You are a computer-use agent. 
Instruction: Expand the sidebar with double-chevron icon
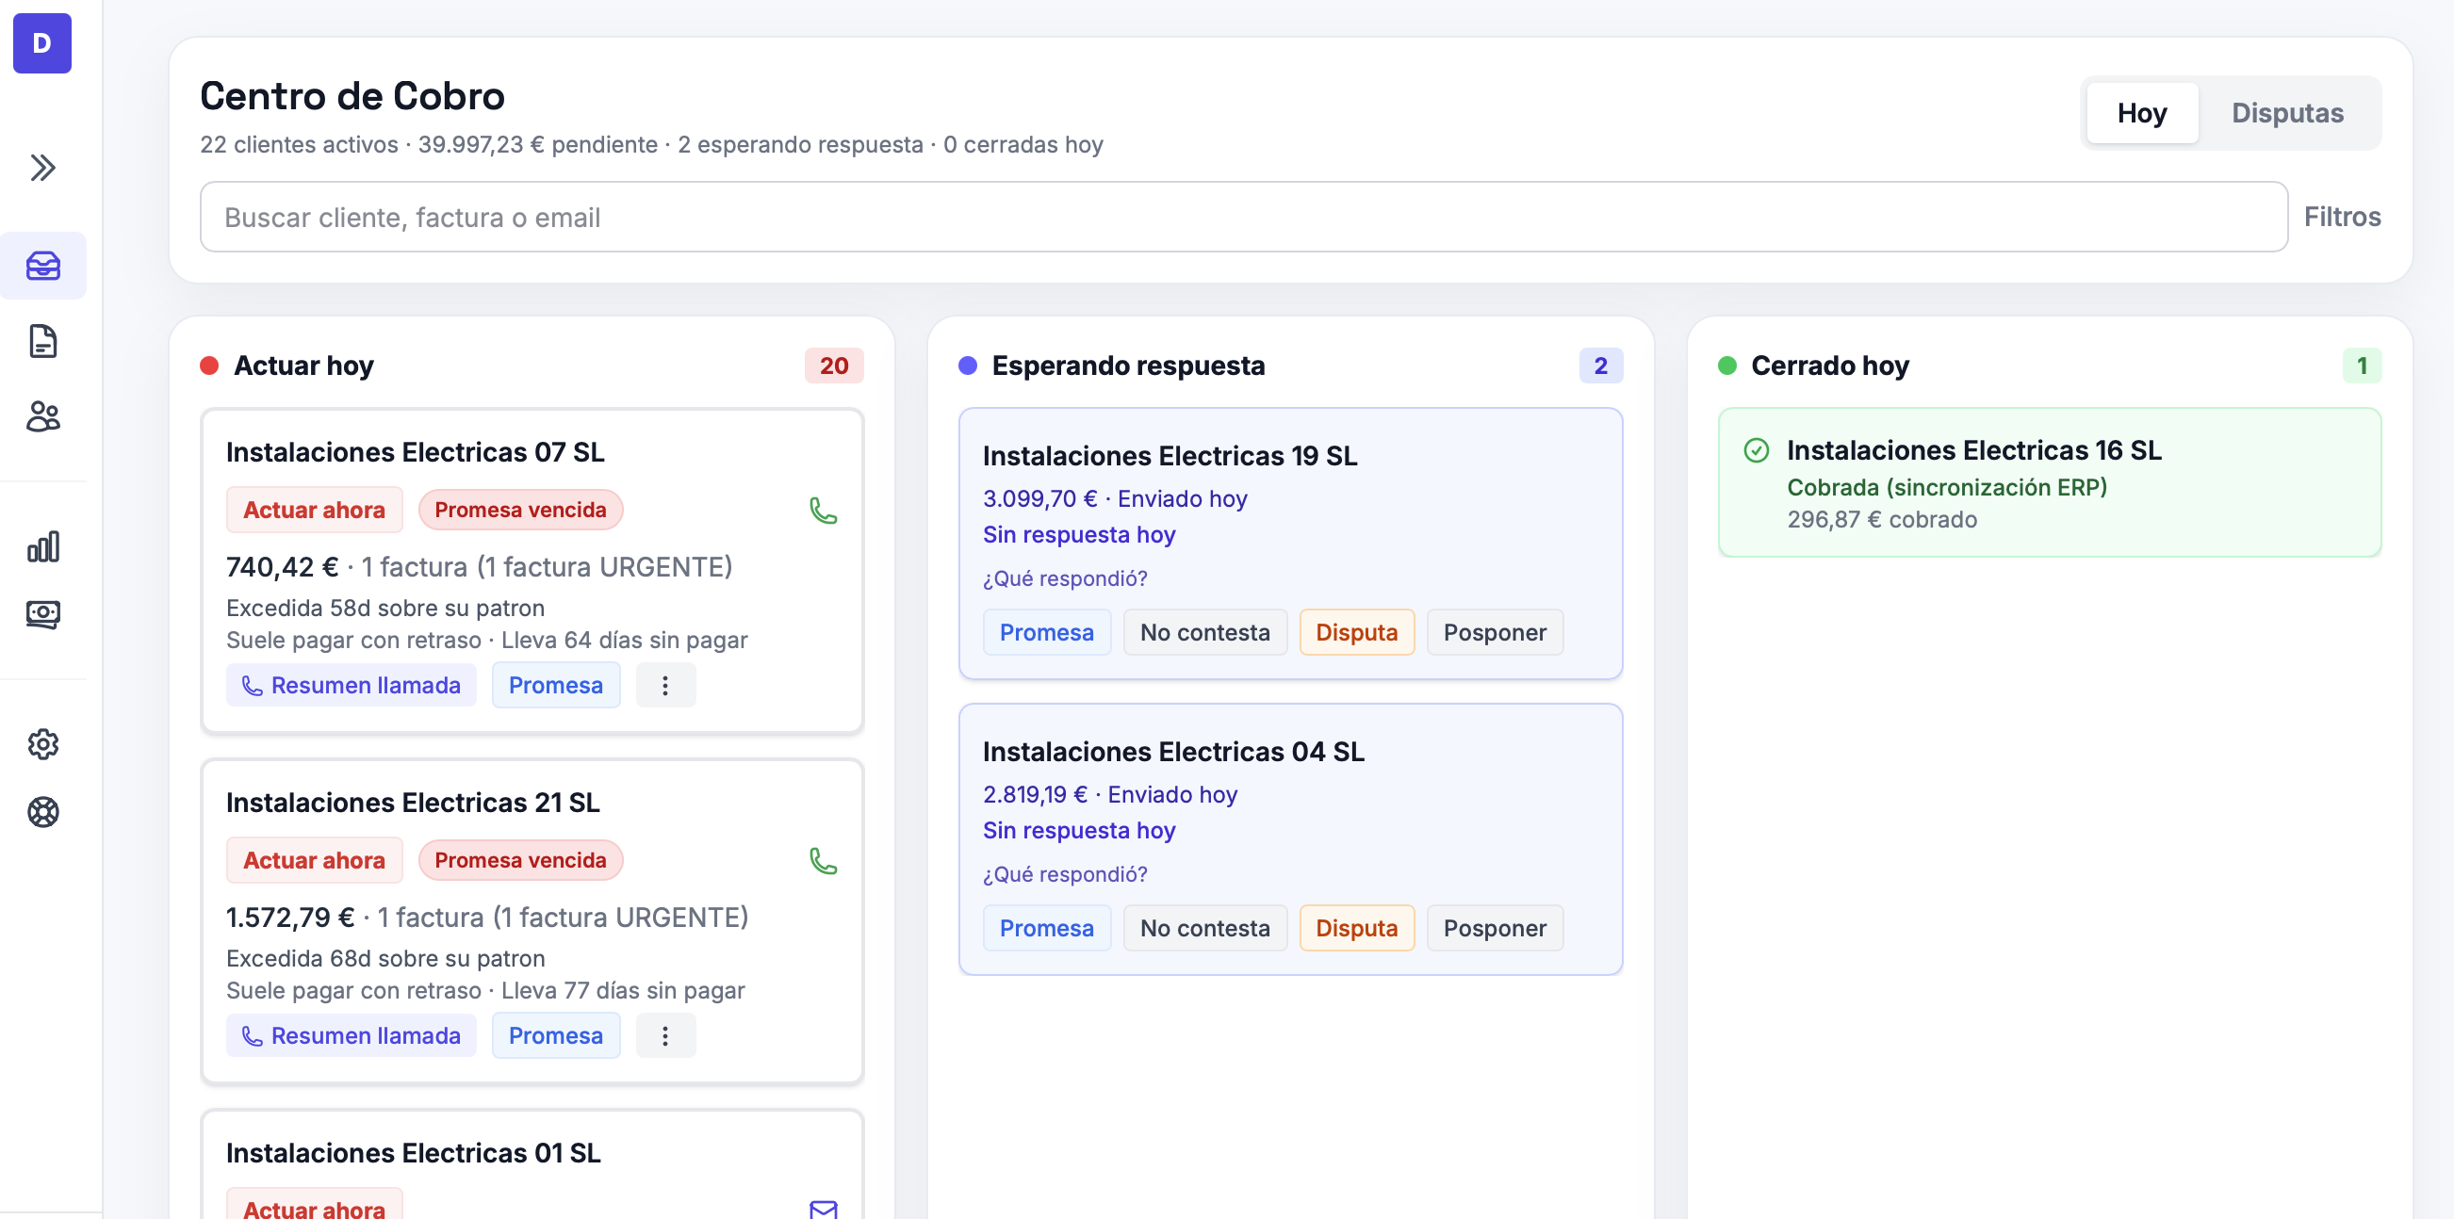tap(42, 168)
